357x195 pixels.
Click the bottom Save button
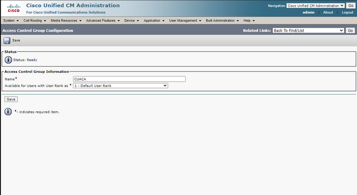(11, 99)
